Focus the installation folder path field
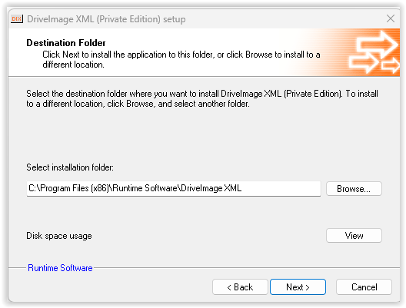This screenshot has width=406, height=308. click(174, 188)
